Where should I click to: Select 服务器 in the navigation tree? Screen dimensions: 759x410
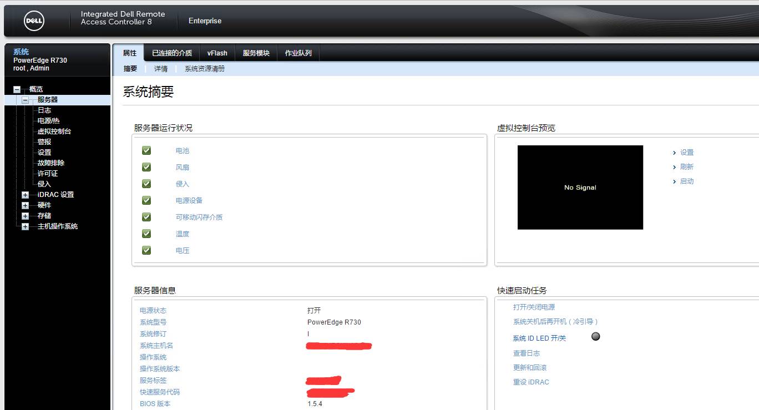pos(48,100)
